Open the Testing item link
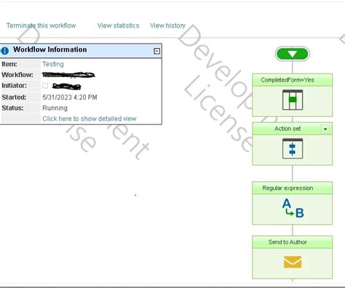Viewport: 345px width, 288px height. coord(53,64)
